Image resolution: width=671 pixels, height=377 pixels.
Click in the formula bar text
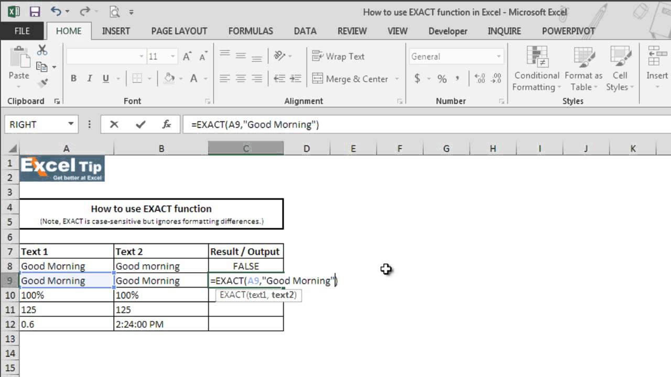point(255,125)
